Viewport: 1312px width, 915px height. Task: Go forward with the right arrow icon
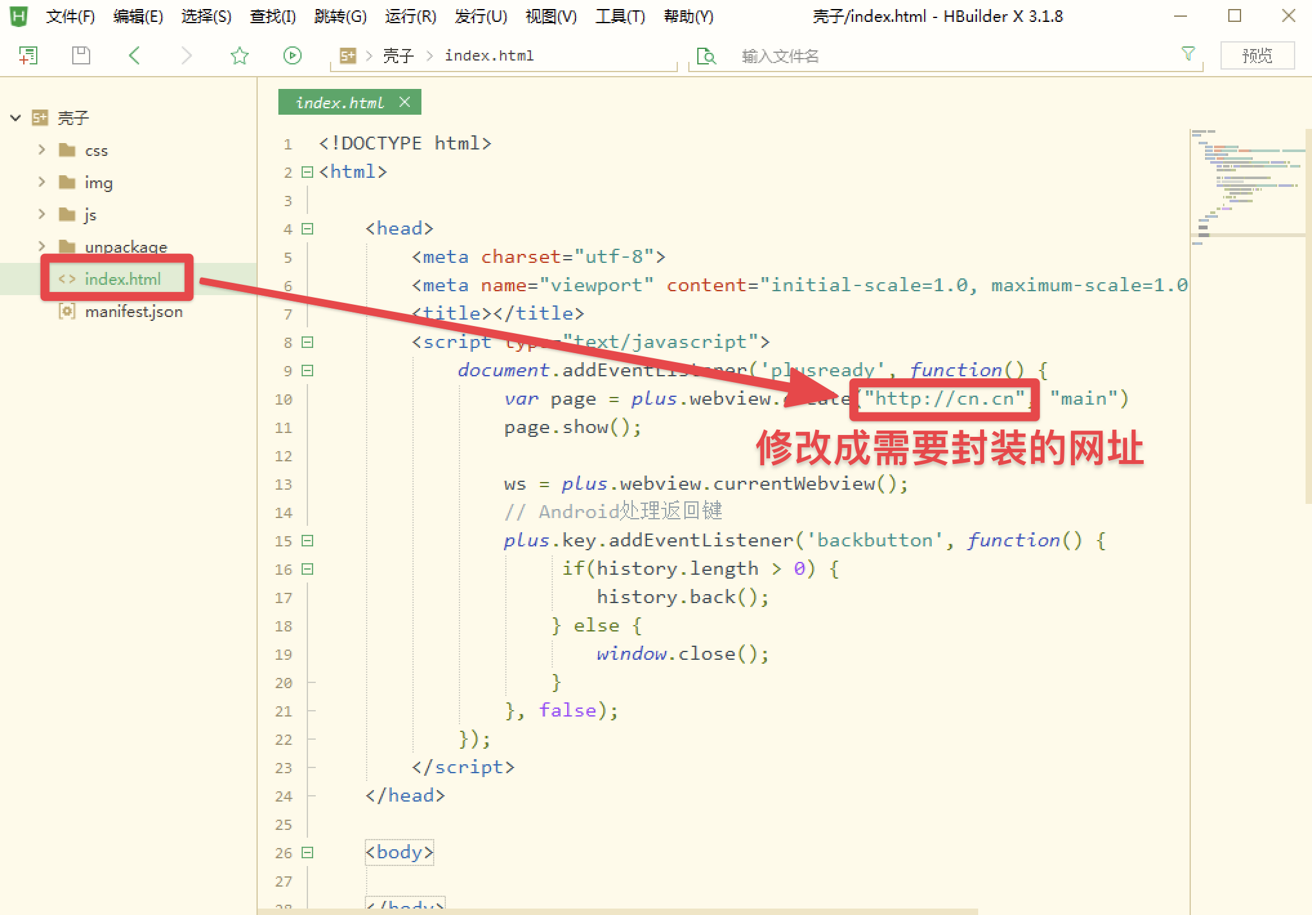point(186,56)
